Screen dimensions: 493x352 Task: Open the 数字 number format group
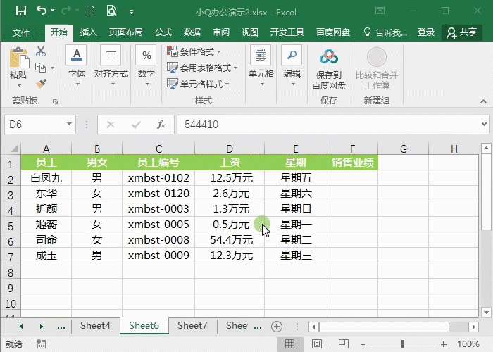click(x=146, y=66)
